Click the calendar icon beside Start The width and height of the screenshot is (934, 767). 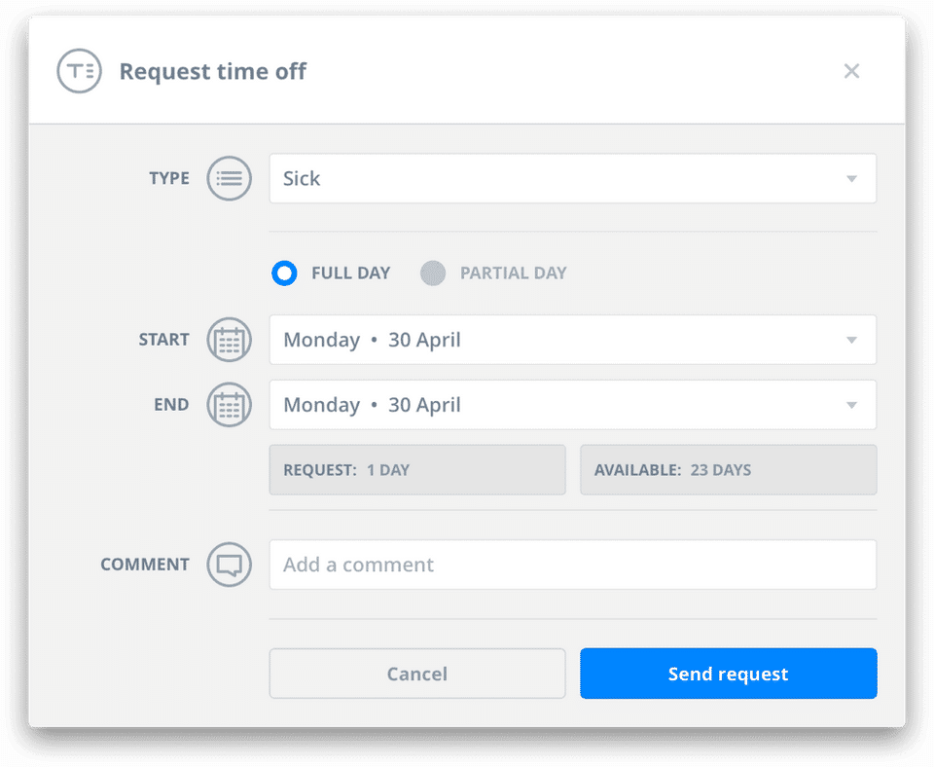230,341
